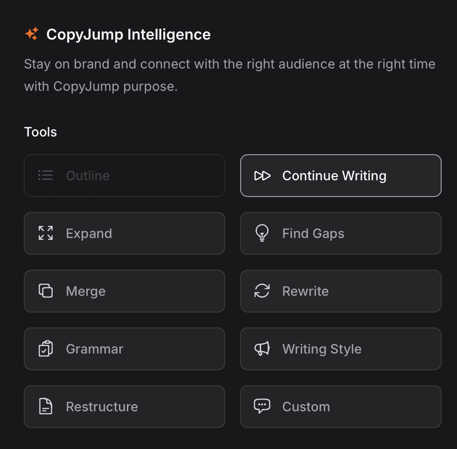Viewport: 457px width, 449px height.
Task: Click the Restructure document icon
Action: pos(46,406)
